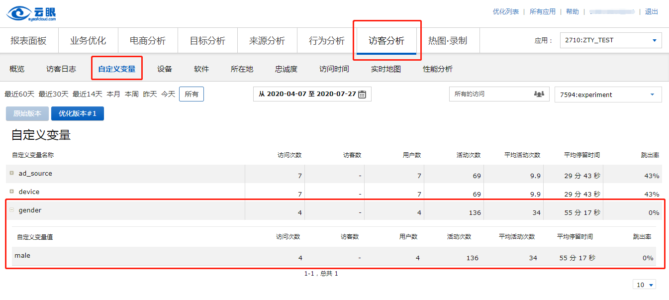
Task: Choose the 所有 time range button
Action: pos(191,94)
